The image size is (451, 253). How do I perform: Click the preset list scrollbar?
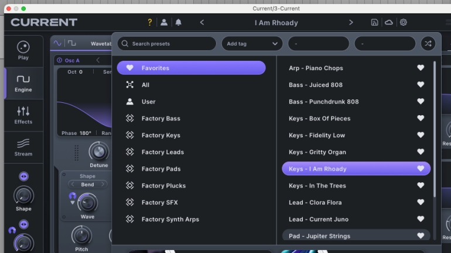point(435,129)
